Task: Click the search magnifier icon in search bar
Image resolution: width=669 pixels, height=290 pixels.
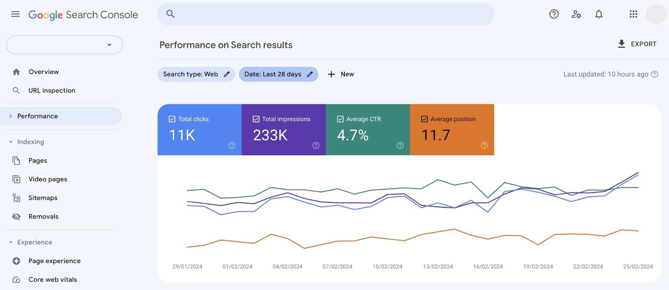Action: click(170, 14)
